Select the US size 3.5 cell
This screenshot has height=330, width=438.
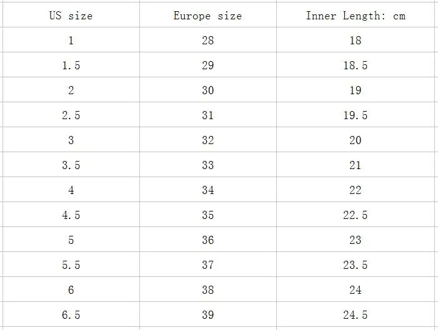coord(71,165)
